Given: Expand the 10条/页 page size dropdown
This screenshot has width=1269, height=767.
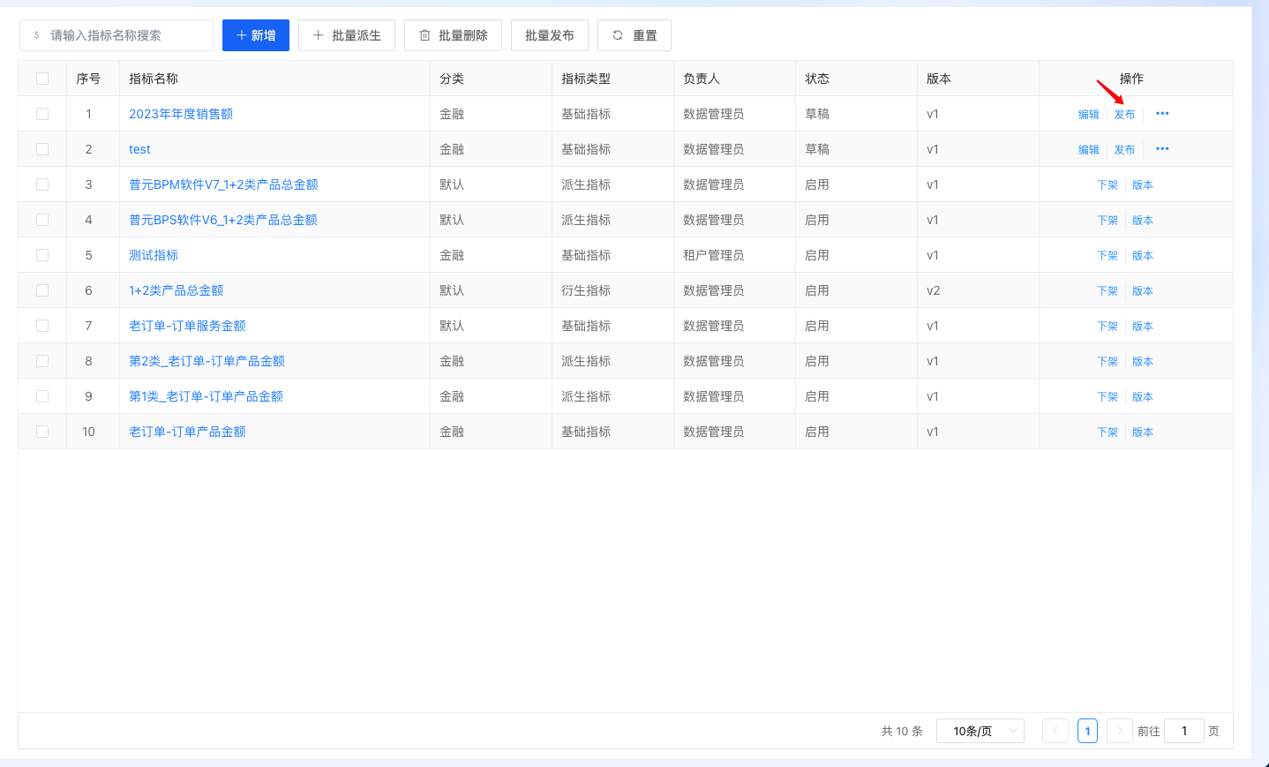Looking at the screenshot, I should point(980,731).
